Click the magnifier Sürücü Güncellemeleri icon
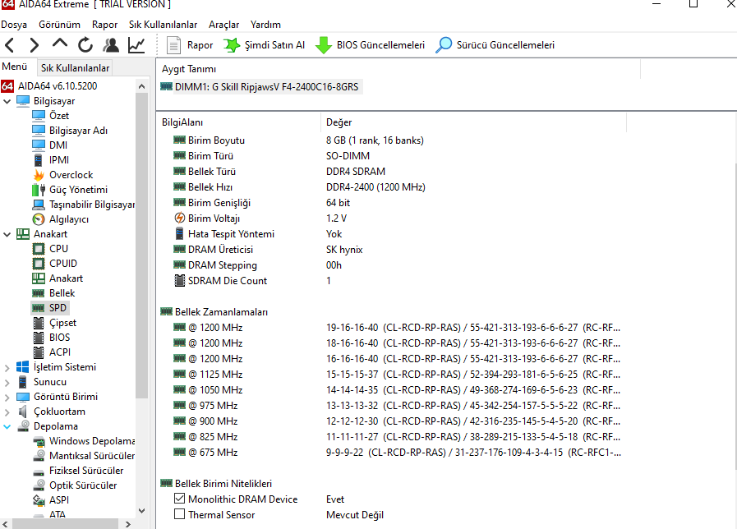Viewport: 737px width, 529px height. pyautogui.click(x=444, y=45)
